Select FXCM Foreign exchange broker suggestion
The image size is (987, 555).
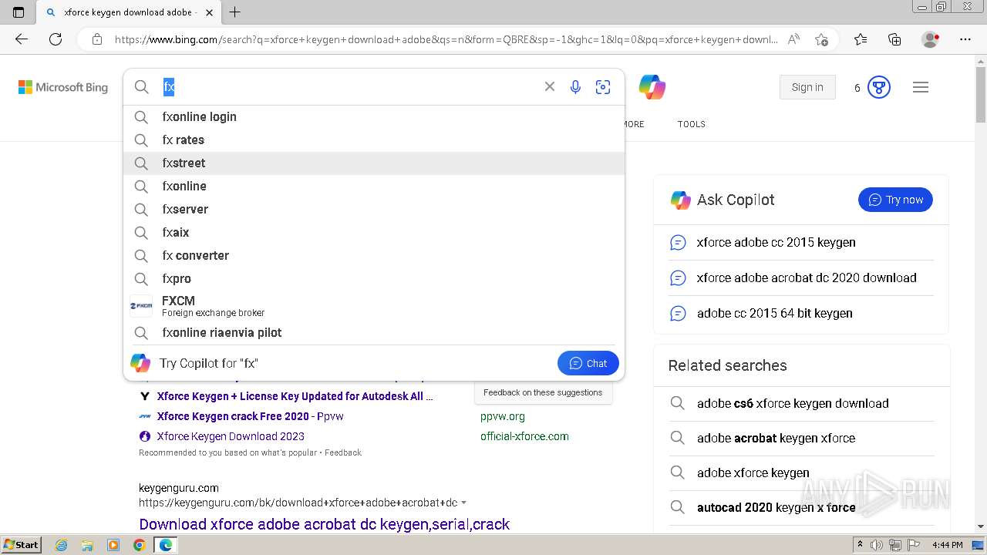[x=374, y=306]
